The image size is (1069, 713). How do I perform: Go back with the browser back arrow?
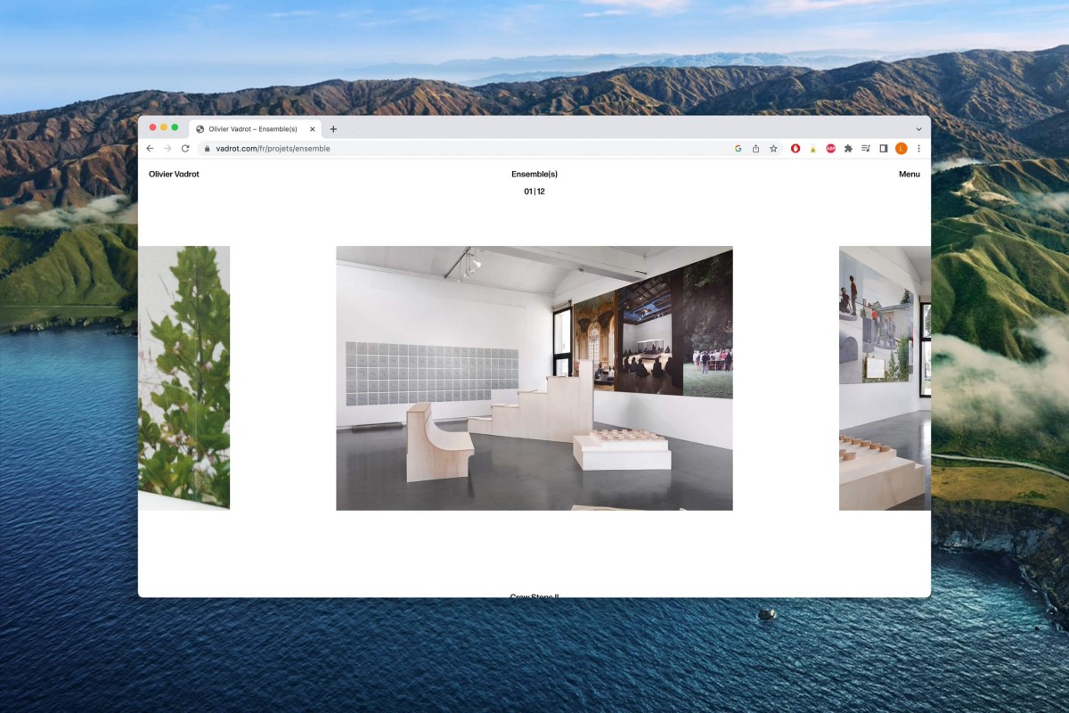[x=150, y=149]
